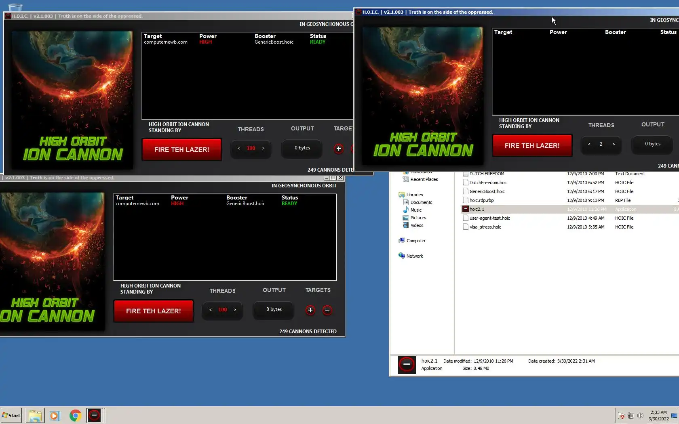
Task: Decrease threads in lower-left HOIC window
Action: [x=211, y=310]
